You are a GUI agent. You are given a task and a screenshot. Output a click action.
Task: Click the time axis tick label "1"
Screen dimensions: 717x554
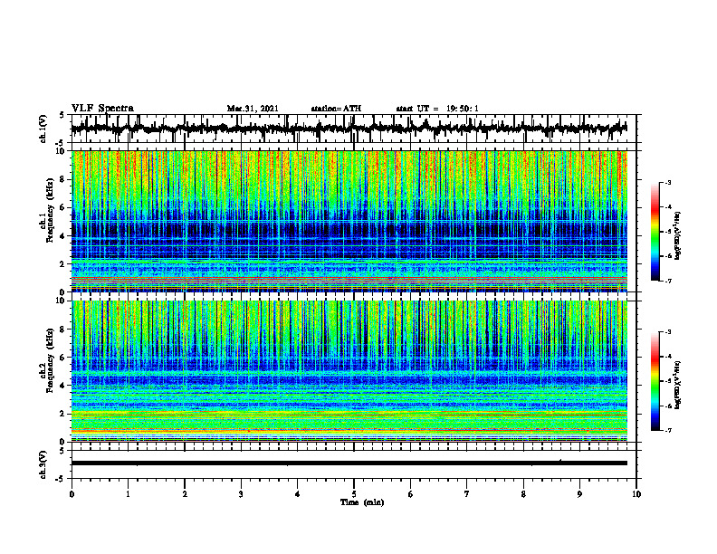128,494
